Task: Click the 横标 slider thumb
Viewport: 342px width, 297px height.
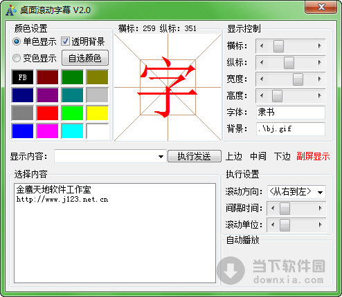Action: tap(278, 46)
